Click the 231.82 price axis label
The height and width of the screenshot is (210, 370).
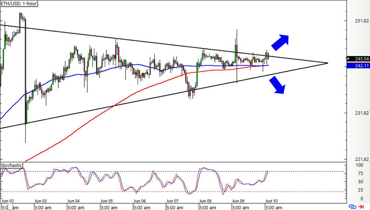362,113
